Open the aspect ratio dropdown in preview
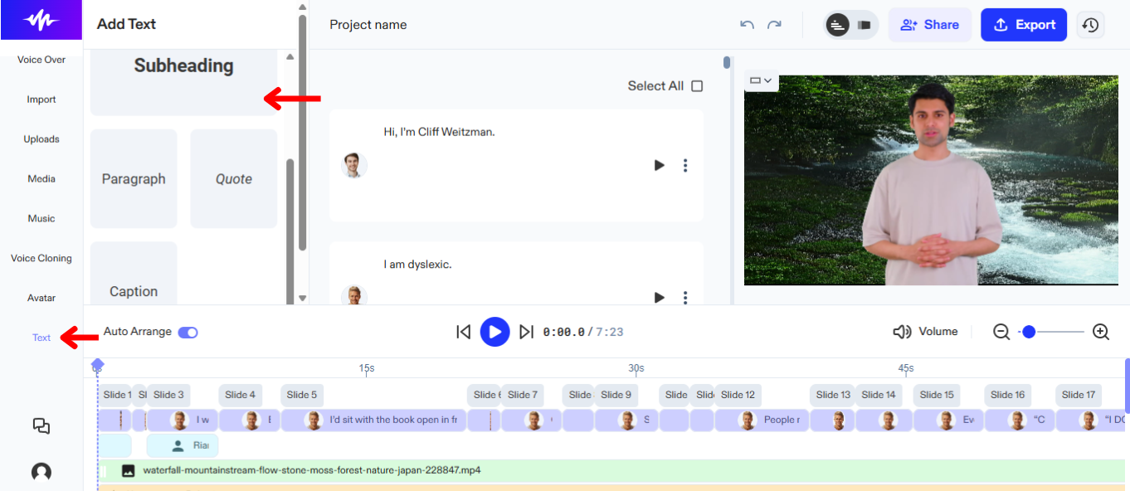The image size is (1130, 491). [761, 80]
